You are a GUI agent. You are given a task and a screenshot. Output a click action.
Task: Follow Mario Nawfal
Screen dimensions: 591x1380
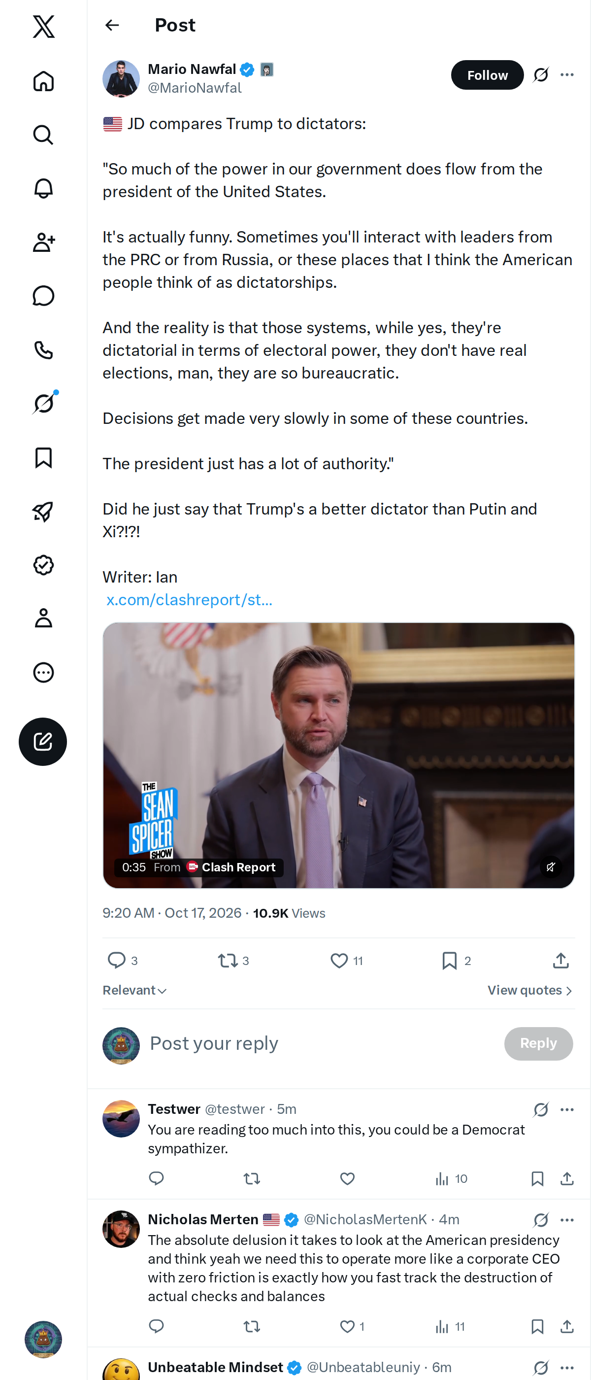point(487,75)
